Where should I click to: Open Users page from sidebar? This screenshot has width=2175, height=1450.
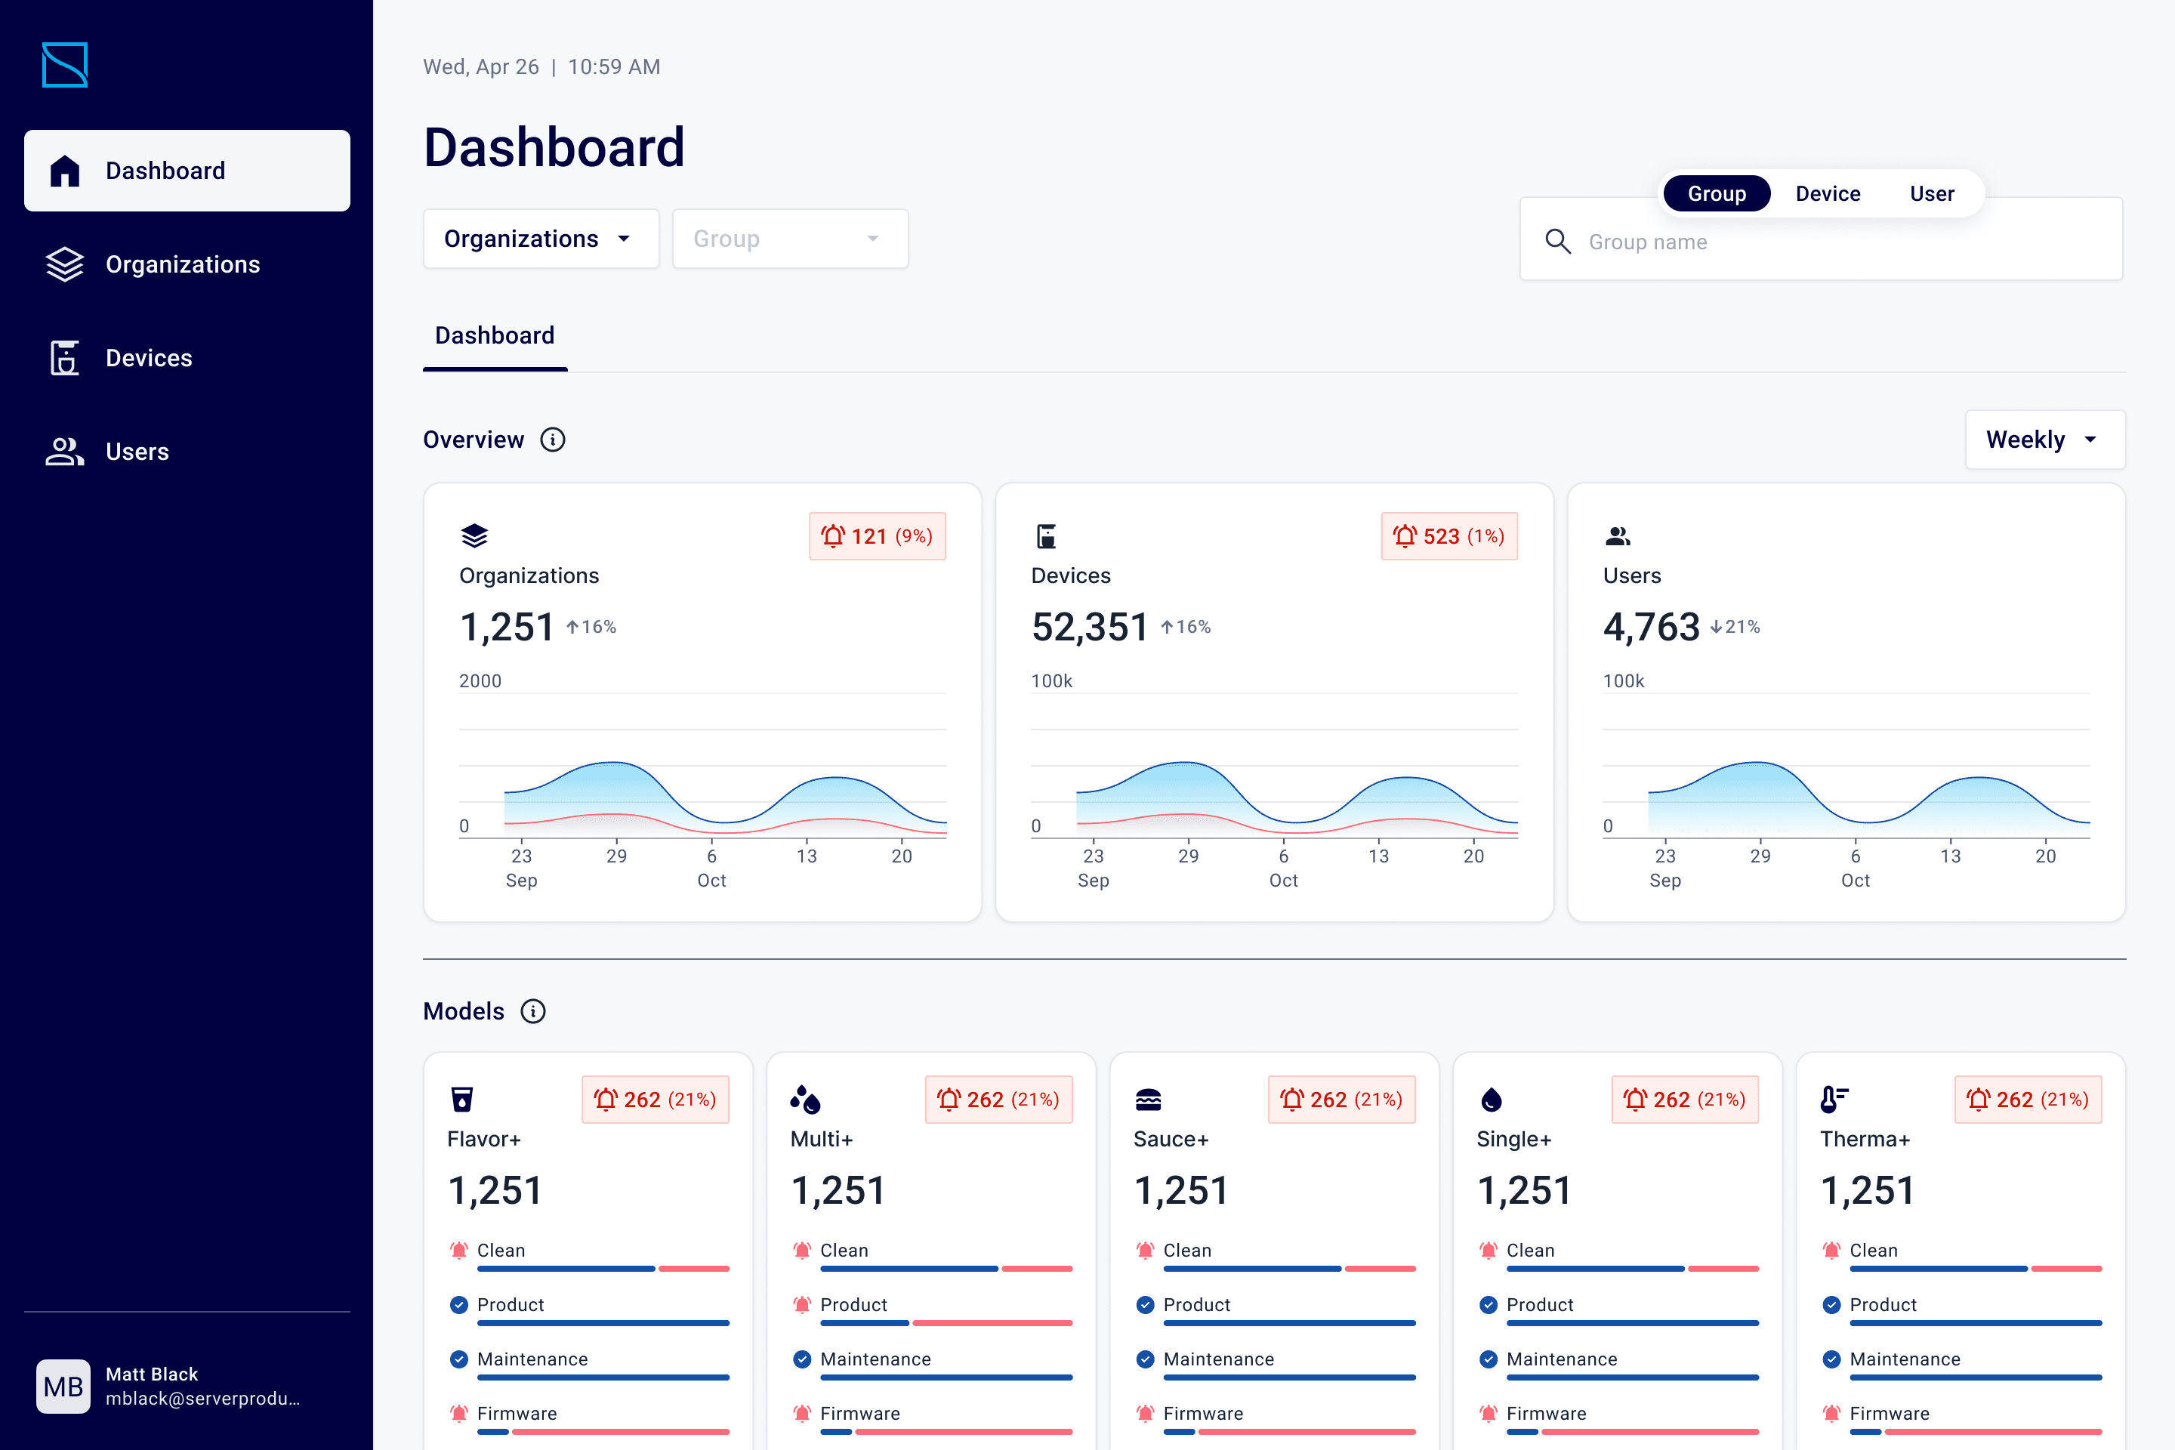coord(137,452)
